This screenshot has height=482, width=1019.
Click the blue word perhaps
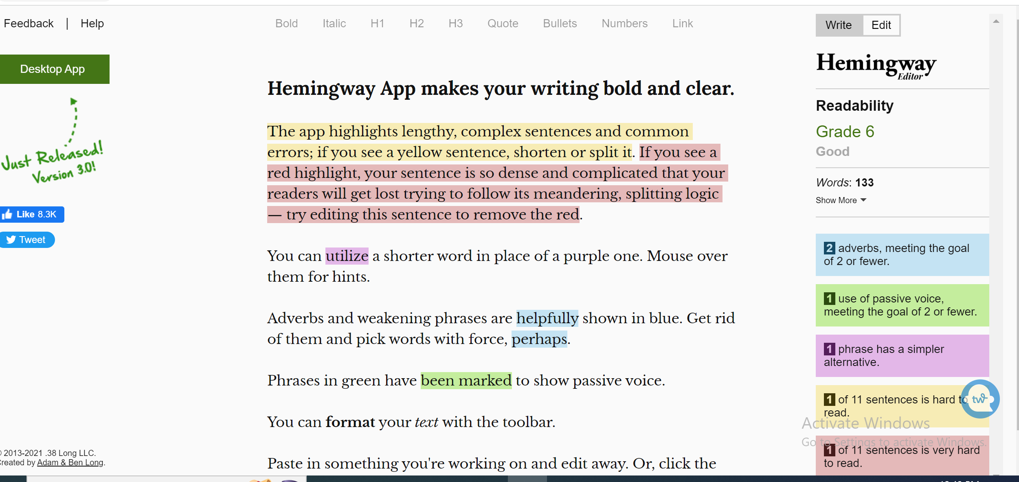pyautogui.click(x=539, y=339)
